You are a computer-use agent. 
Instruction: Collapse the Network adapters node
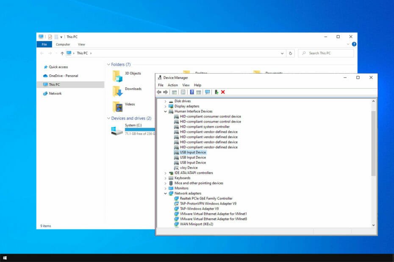click(x=165, y=193)
